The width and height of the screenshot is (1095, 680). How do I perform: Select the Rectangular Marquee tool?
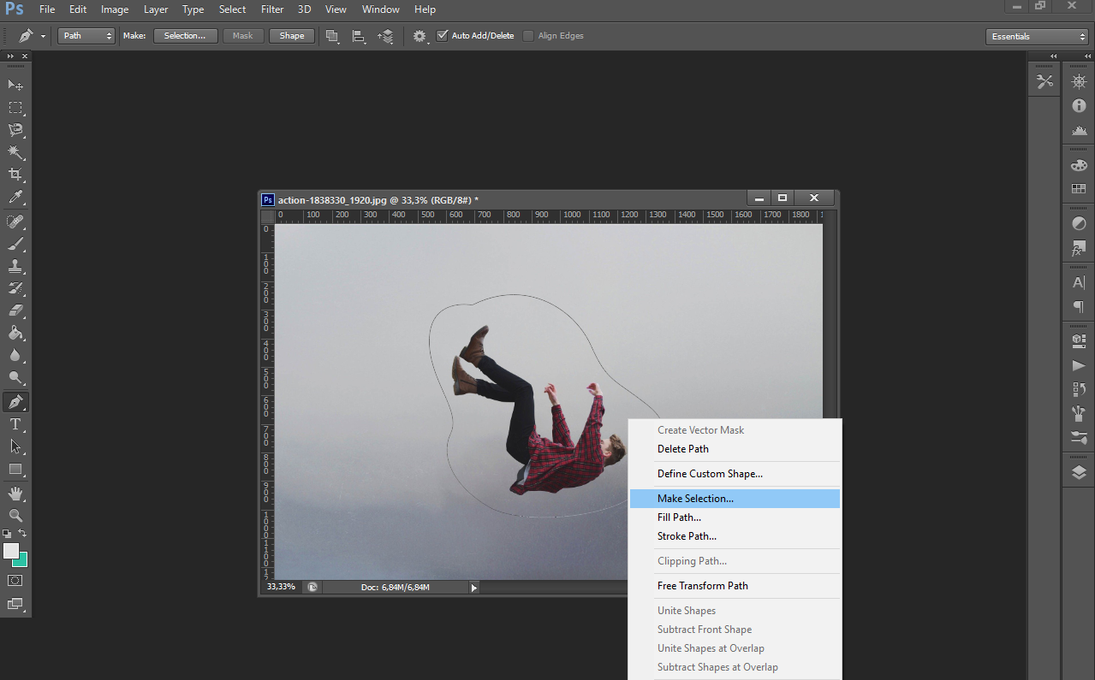[15, 108]
